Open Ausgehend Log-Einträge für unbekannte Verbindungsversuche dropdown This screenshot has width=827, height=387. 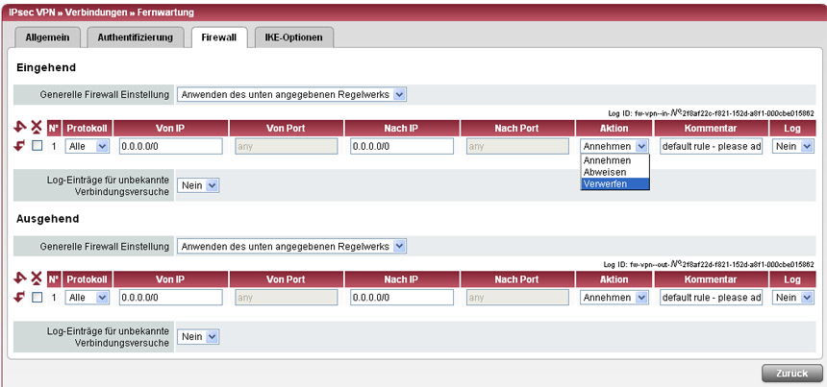point(200,337)
